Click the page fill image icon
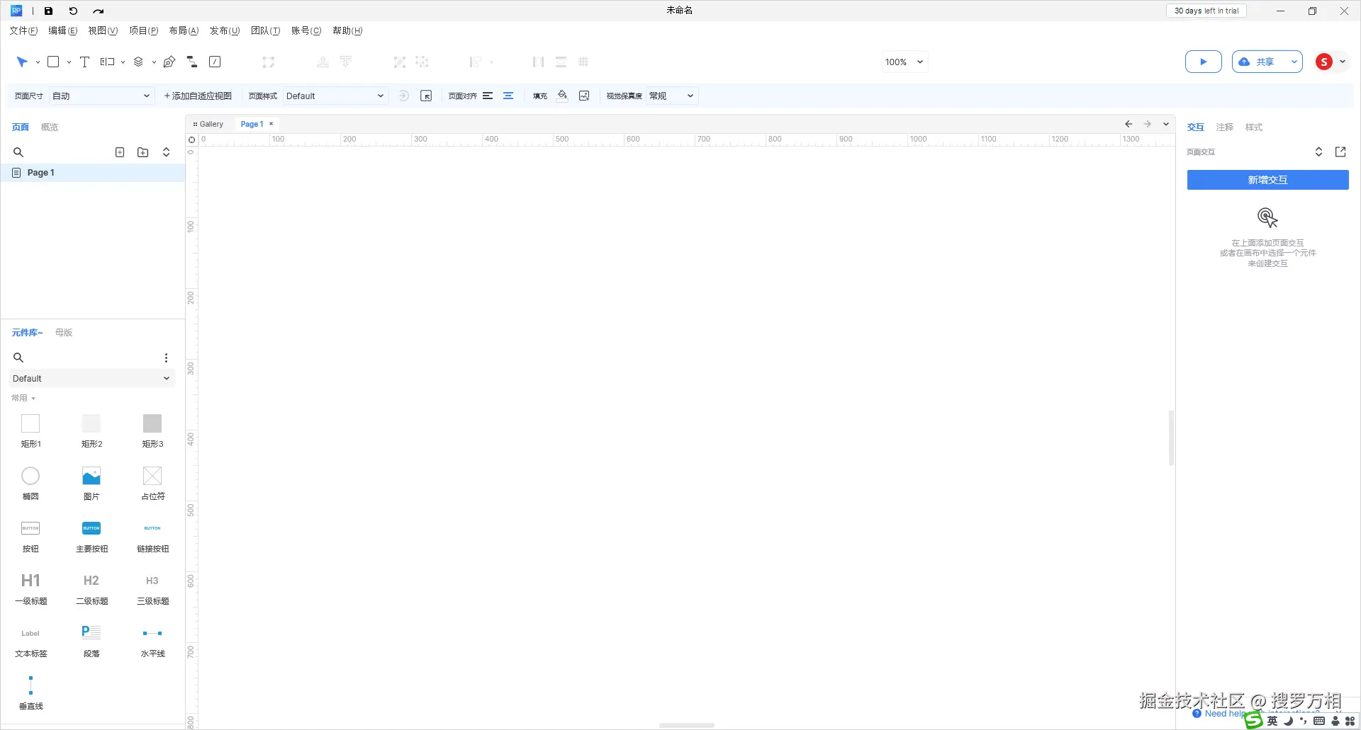This screenshot has width=1361, height=730. tap(584, 96)
